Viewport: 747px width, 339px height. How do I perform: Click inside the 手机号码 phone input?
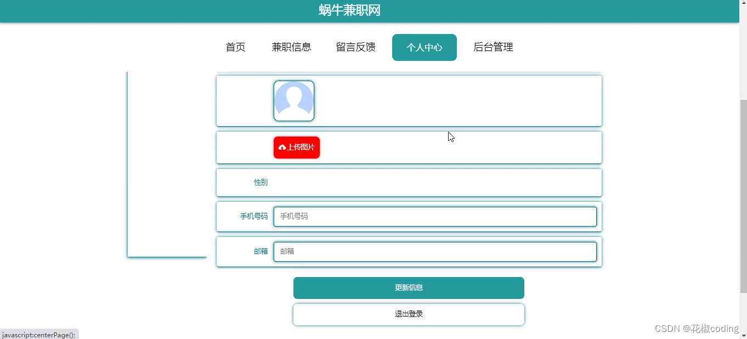click(x=435, y=216)
